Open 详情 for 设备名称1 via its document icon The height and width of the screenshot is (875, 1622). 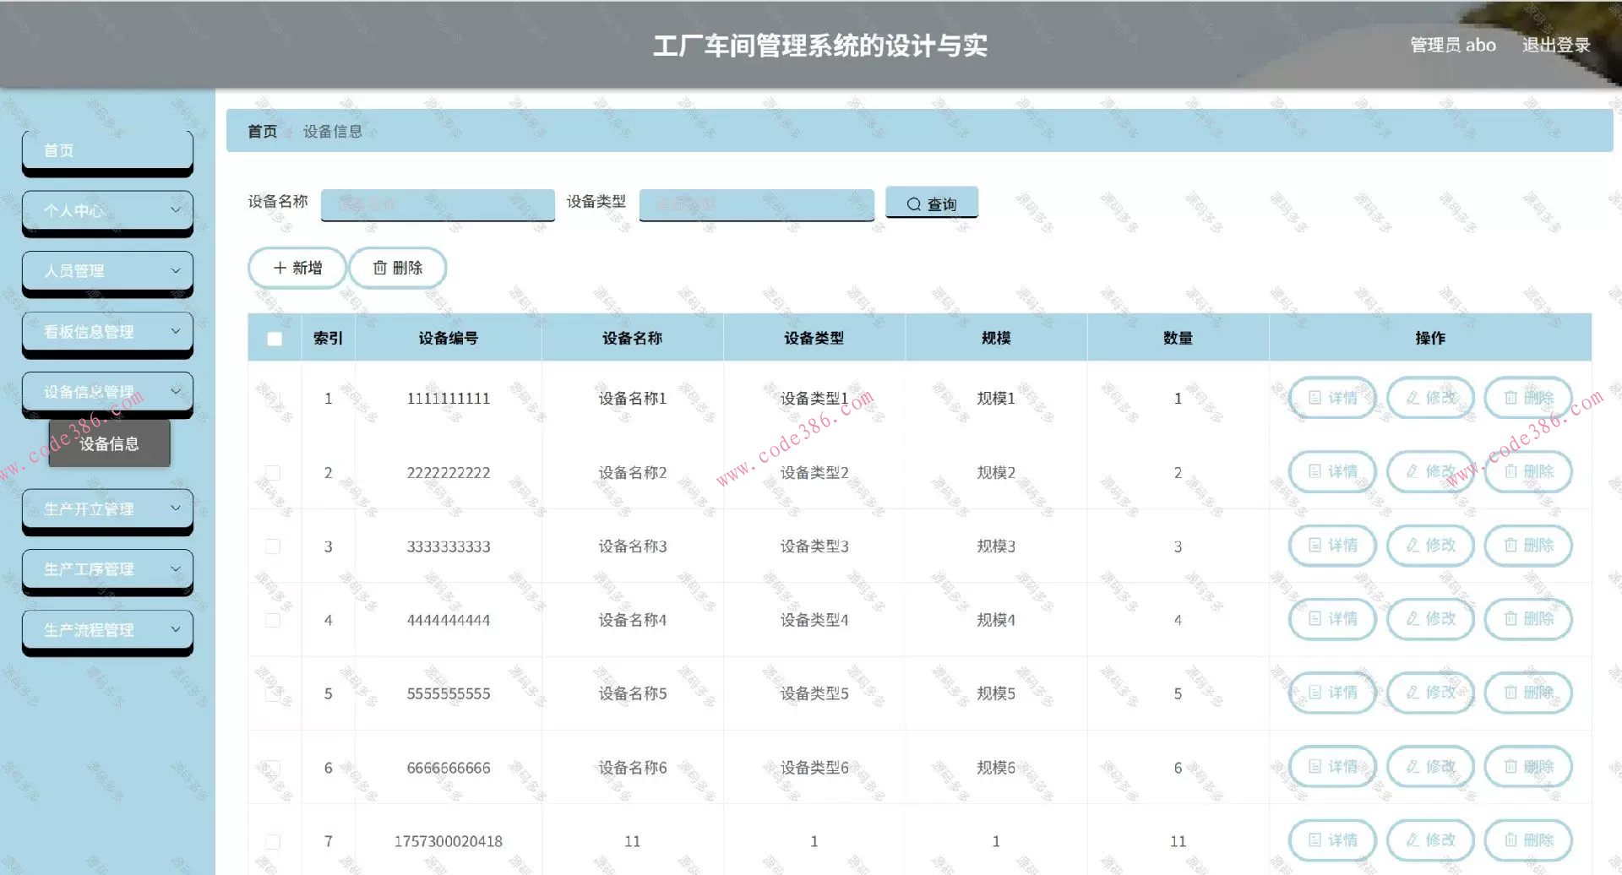point(1314,398)
